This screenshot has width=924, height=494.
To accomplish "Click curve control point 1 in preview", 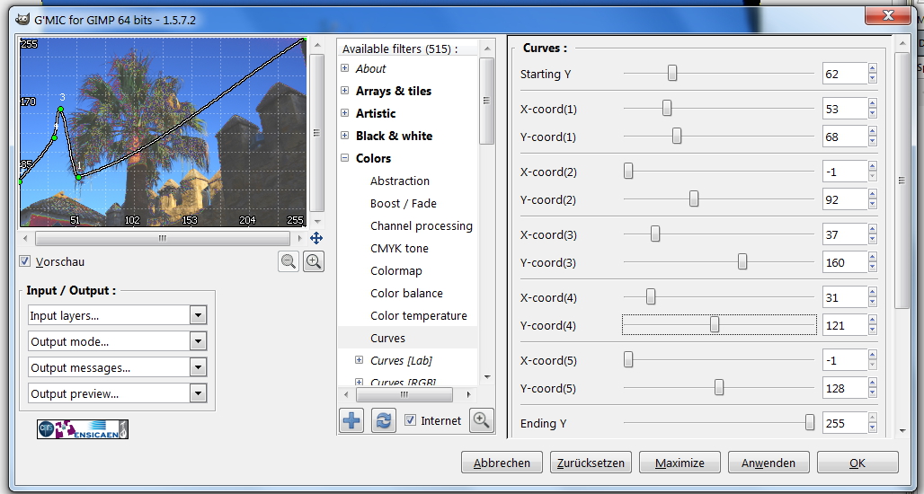I will tap(78, 176).
